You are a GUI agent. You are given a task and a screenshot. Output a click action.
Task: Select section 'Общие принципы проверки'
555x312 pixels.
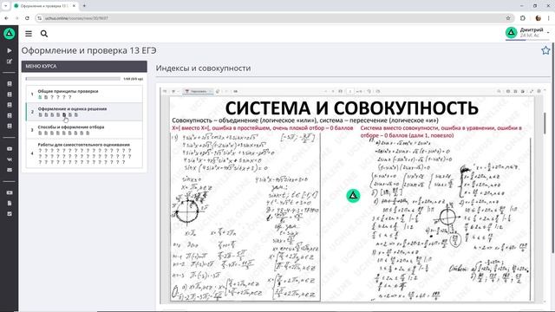(x=68, y=91)
